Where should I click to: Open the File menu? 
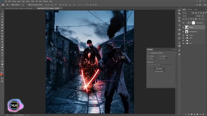6,1
